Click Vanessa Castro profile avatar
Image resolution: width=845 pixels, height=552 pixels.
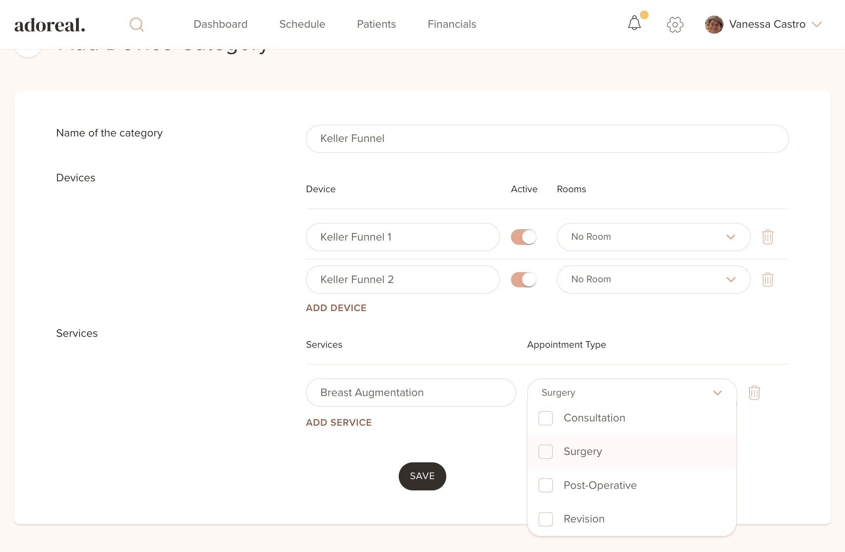[714, 25]
